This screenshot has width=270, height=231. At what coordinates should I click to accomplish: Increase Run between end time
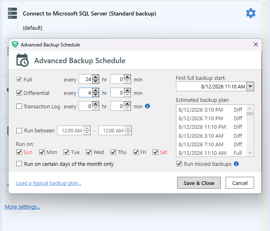pyautogui.click(x=128, y=128)
